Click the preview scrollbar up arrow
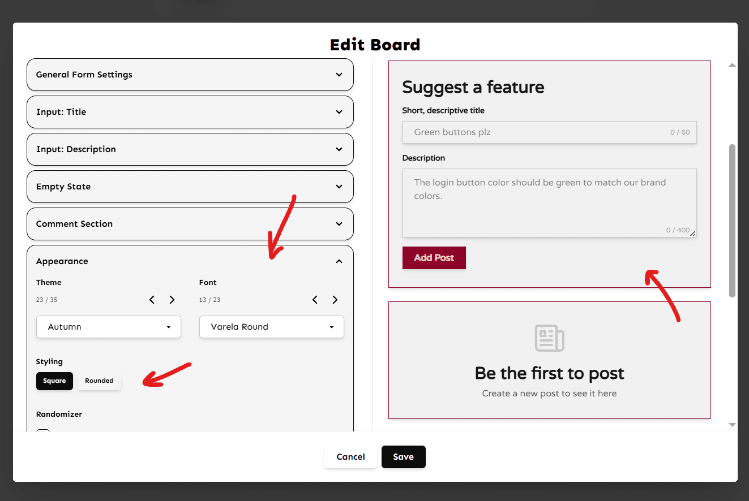The height and width of the screenshot is (501, 749). [x=732, y=65]
